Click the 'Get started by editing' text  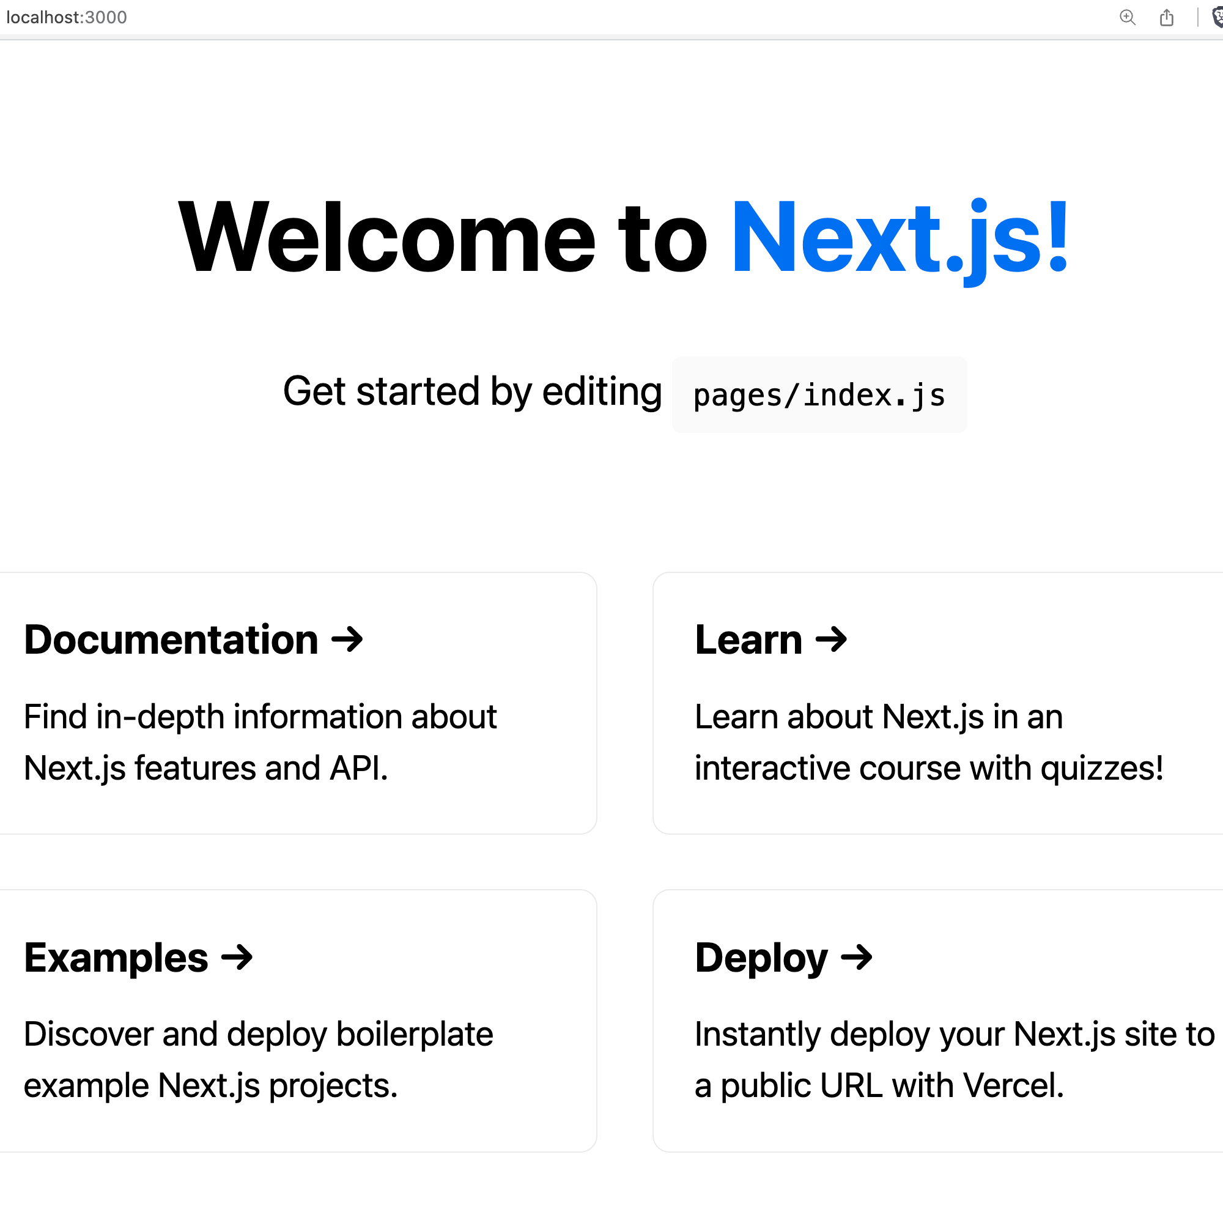point(472,391)
